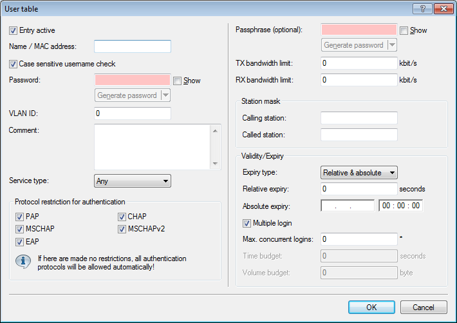Enable Show checkbox next to Password
The image size is (457, 323).
[178, 81]
